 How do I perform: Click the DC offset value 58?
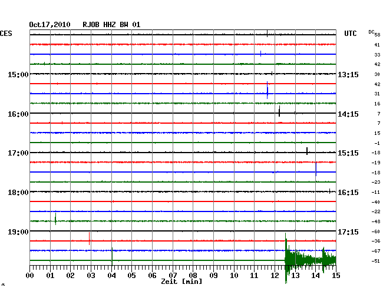point(377,35)
